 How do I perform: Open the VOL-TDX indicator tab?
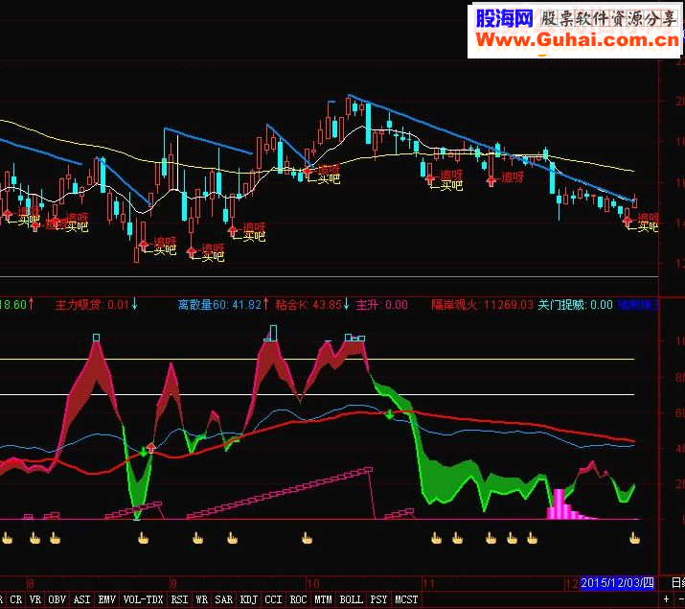click(x=143, y=599)
